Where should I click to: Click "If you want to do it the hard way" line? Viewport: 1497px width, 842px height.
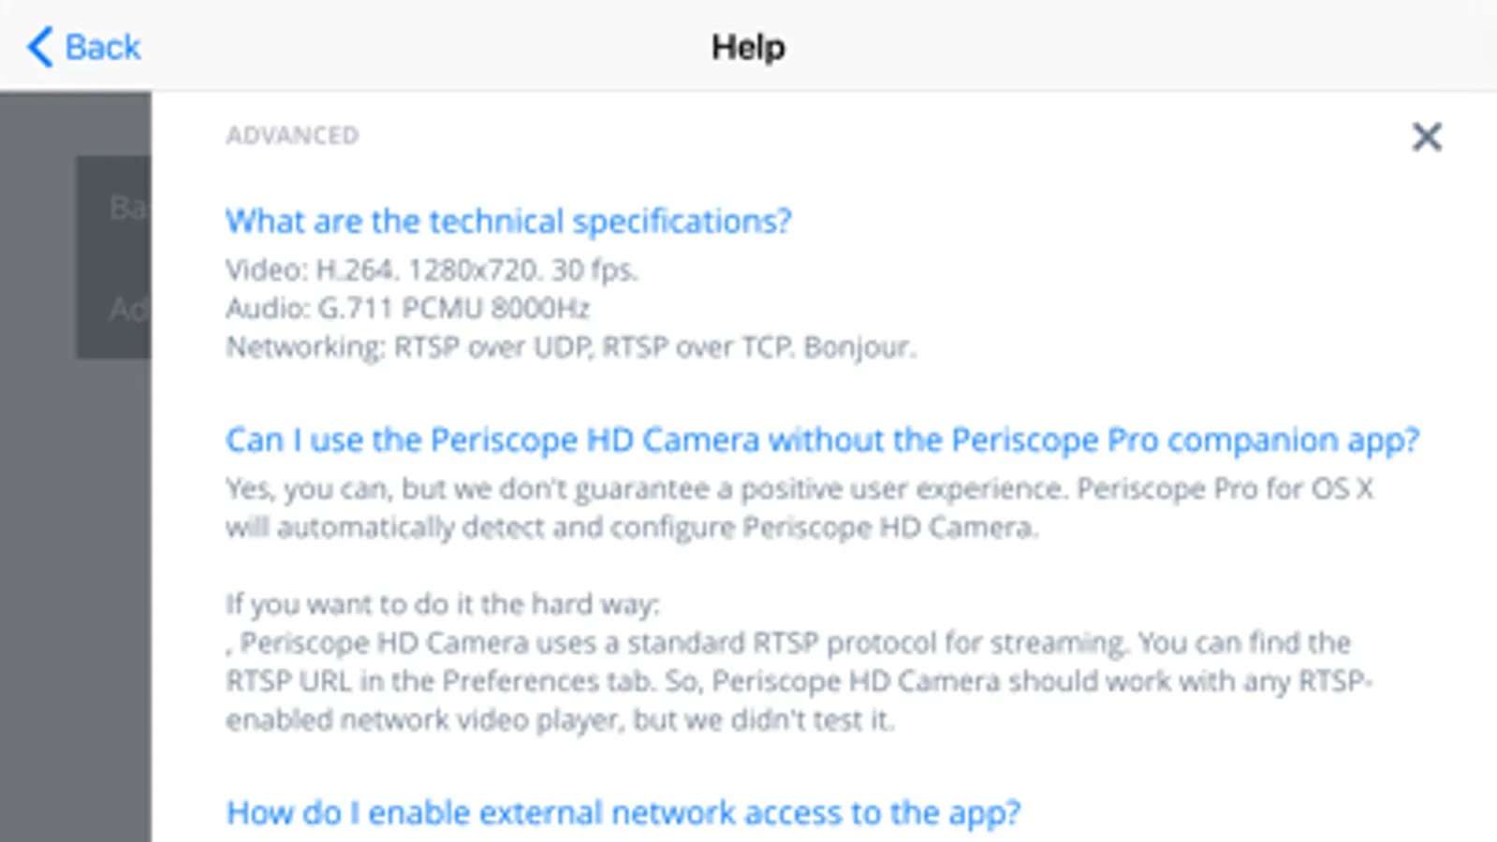pyautogui.click(x=442, y=604)
